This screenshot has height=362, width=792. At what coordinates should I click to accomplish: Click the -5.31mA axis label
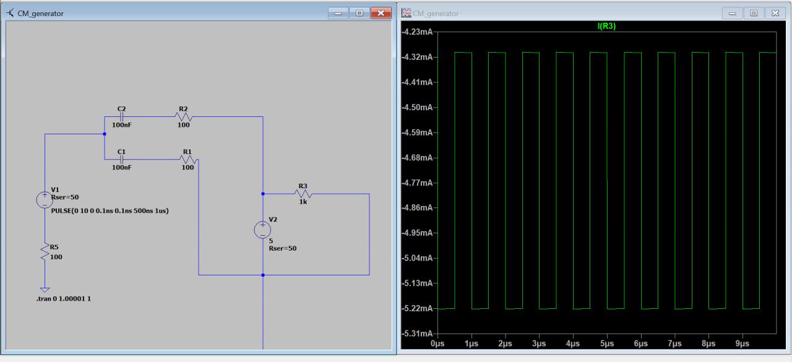417,334
